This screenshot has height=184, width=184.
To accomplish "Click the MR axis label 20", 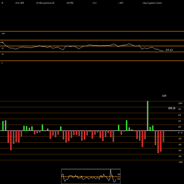I will click(x=180, y=127).
